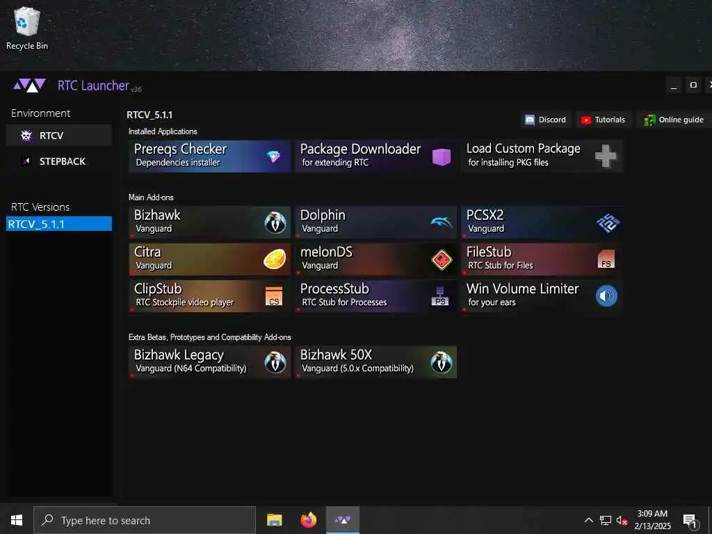712x534 pixels.
Task: Launch Firefox from the taskbar
Action: point(308,520)
